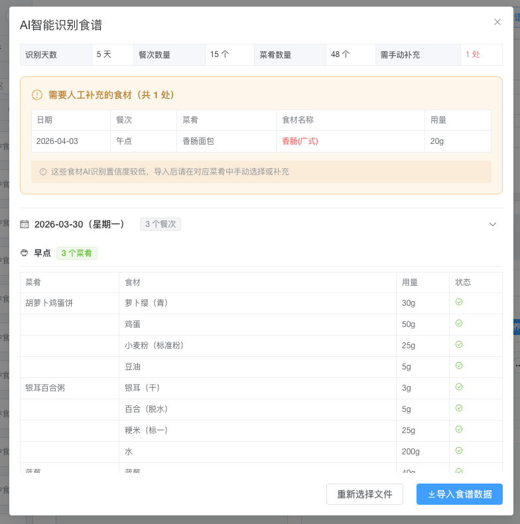
Task: Click the 午点 meal cell
Action: point(143,141)
